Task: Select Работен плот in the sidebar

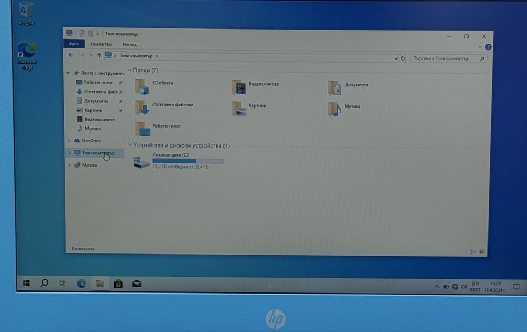Action: point(98,82)
